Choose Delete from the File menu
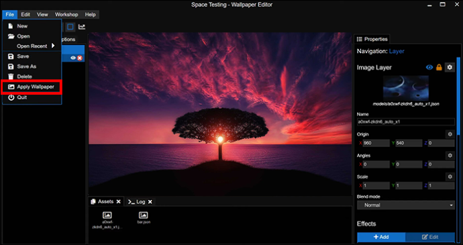Viewport: 463px width, 245px height. (32, 77)
